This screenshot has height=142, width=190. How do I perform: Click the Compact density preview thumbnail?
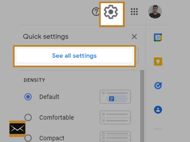115,137
